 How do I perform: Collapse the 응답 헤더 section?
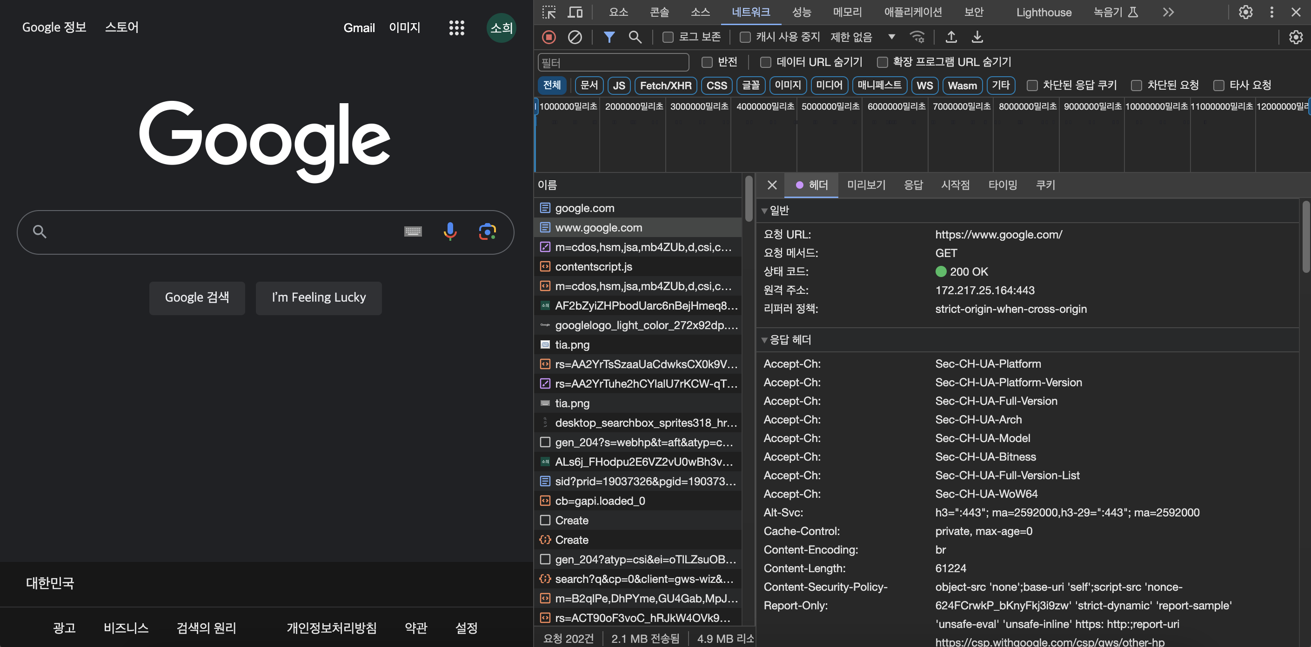(764, 340)
